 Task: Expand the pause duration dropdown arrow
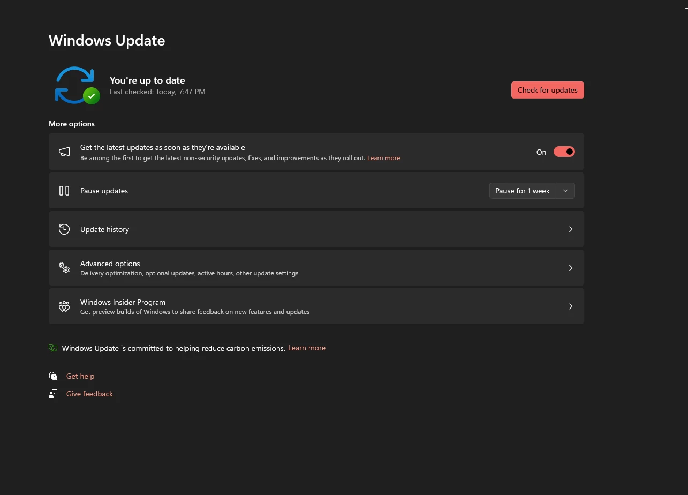pos(565,191)
